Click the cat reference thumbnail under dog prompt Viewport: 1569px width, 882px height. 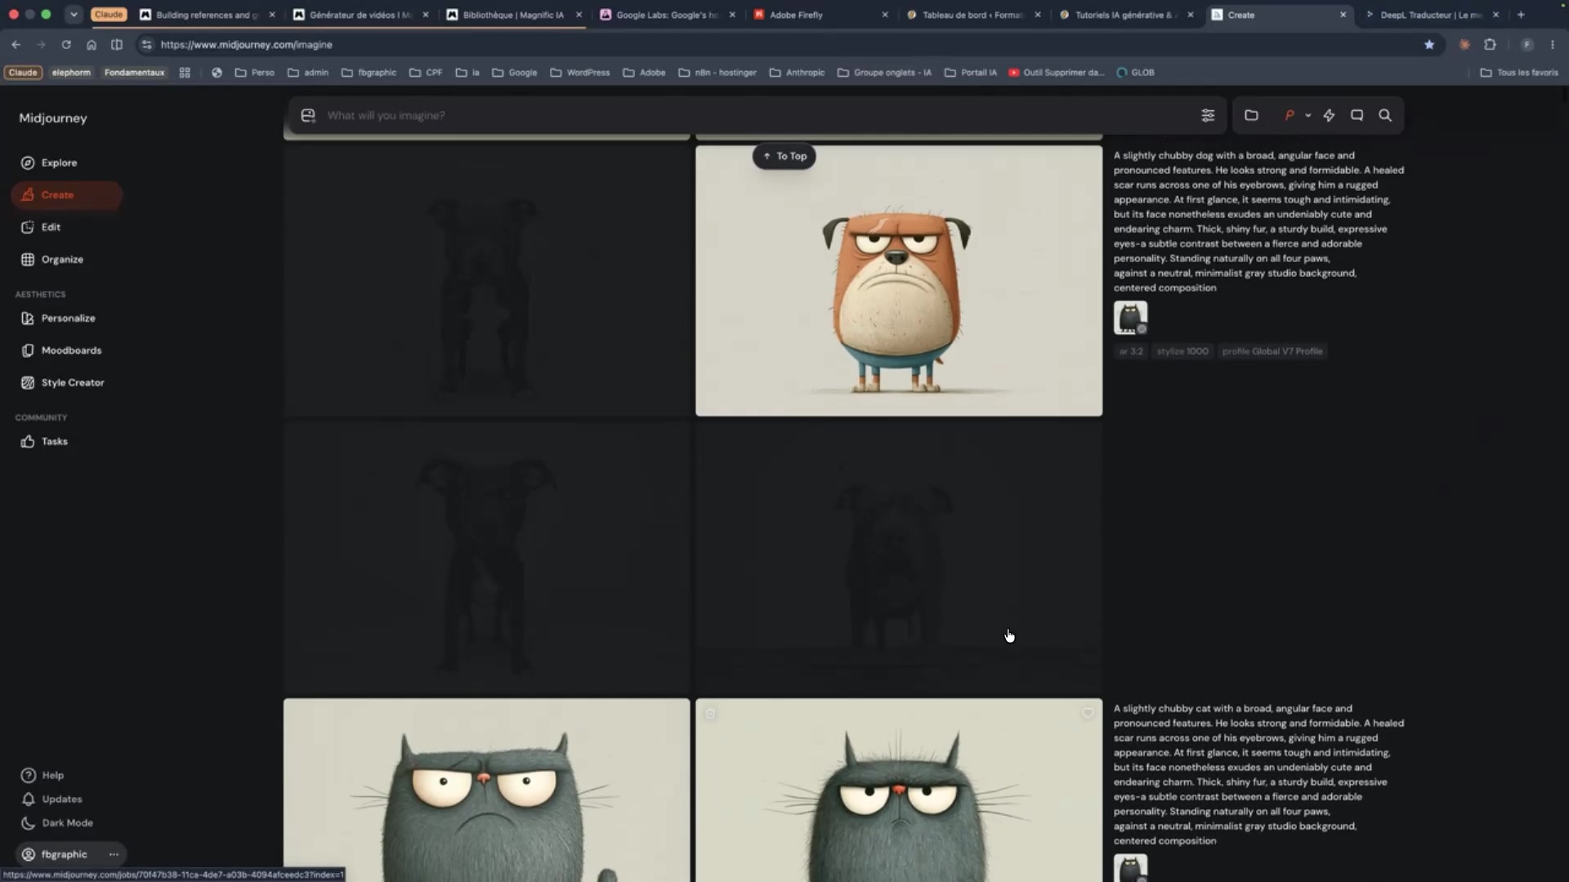point(1130,318)
